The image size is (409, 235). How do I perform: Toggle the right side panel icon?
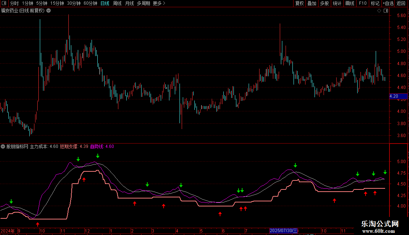(386, 11)
